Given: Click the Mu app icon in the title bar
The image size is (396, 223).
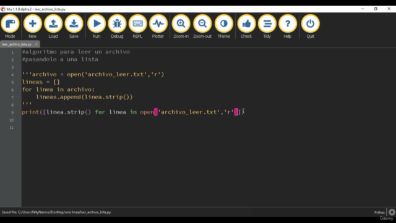Looking at the screenshot, I should (x=2, y=9).
